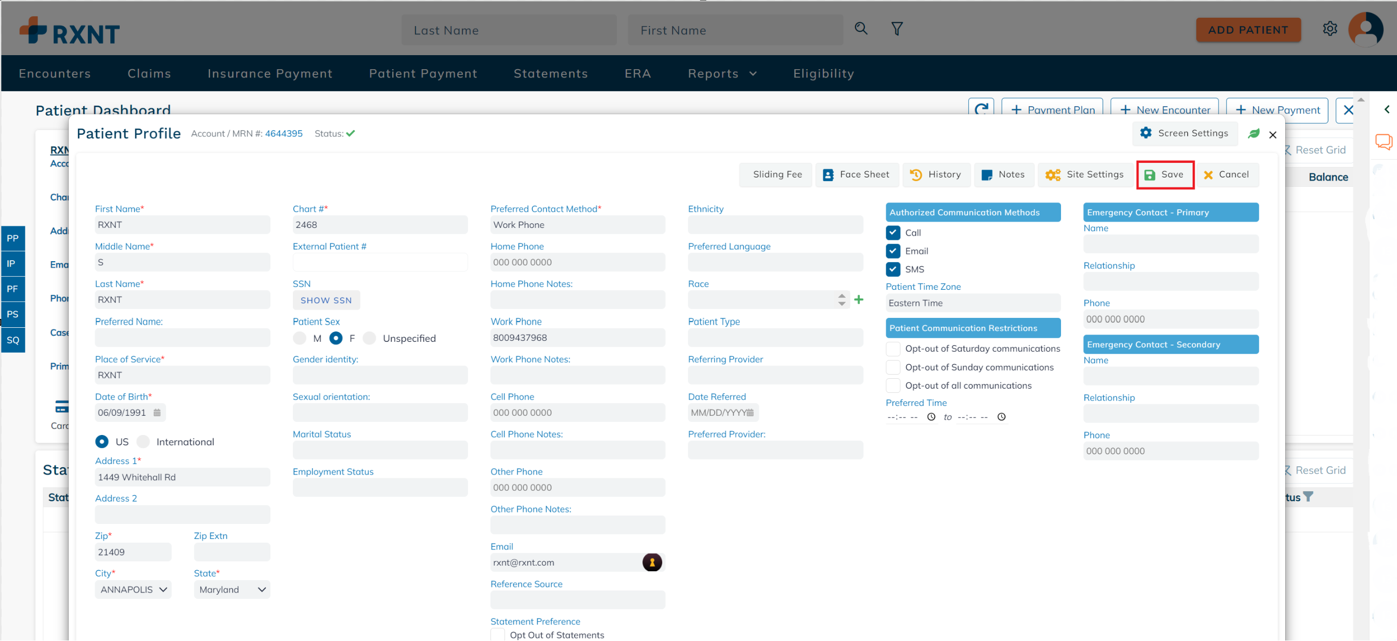Image resolution: width=1397 pixels, height=641 pixels.
Task: Check Opt-out of all communications
Action: tap(892, 386)
